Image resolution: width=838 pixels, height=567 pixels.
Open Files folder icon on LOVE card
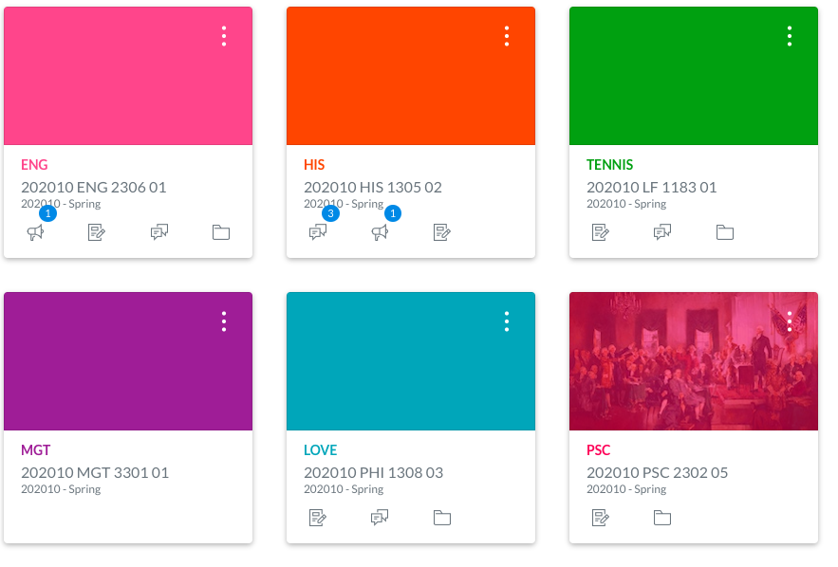click(442, 518)
